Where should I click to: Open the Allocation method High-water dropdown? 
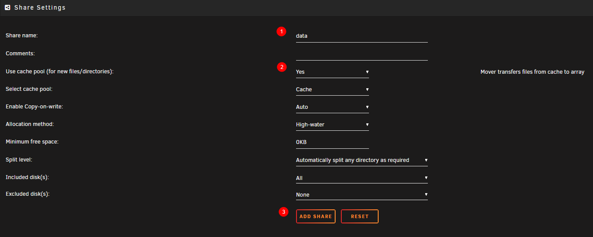(x=332, y=125)
